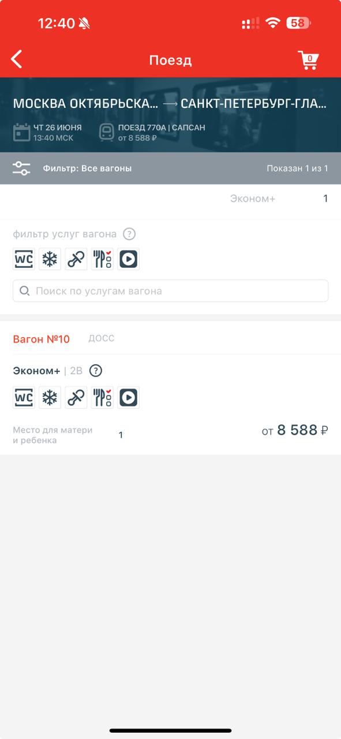Viewport: 341px width, 739px height.
Task: Open Фильтр: Все вагоны
Action: (x=87, y=169)
